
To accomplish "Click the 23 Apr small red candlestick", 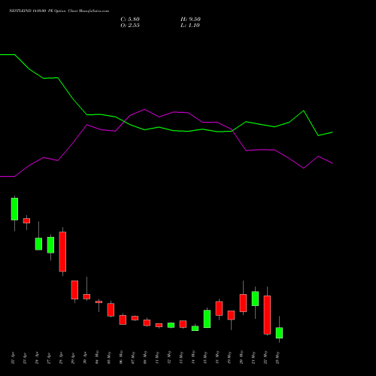I will tap(26, 220).
